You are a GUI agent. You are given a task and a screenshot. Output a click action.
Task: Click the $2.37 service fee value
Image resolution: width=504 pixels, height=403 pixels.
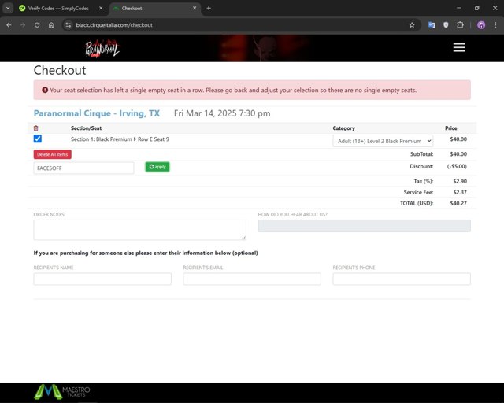pyautogui.click(x=460, y=192)
